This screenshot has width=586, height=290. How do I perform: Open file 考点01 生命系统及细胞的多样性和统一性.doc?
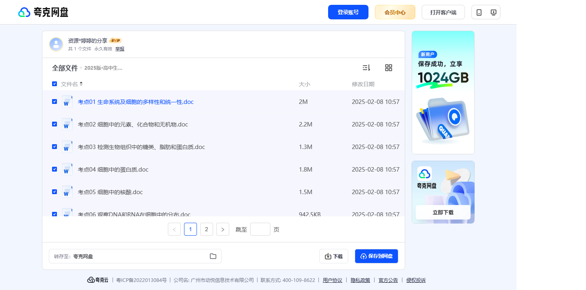coord(136,102)
